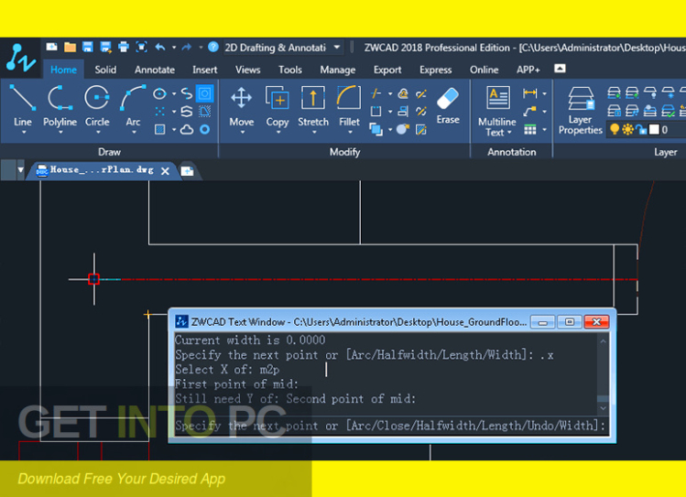Add a new drawing tab
Screen dimensions: 686x497
(x=187, y=171)
